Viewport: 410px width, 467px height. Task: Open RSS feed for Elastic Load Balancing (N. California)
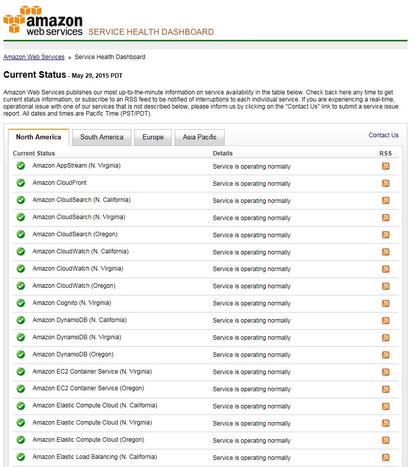(386, 457)
